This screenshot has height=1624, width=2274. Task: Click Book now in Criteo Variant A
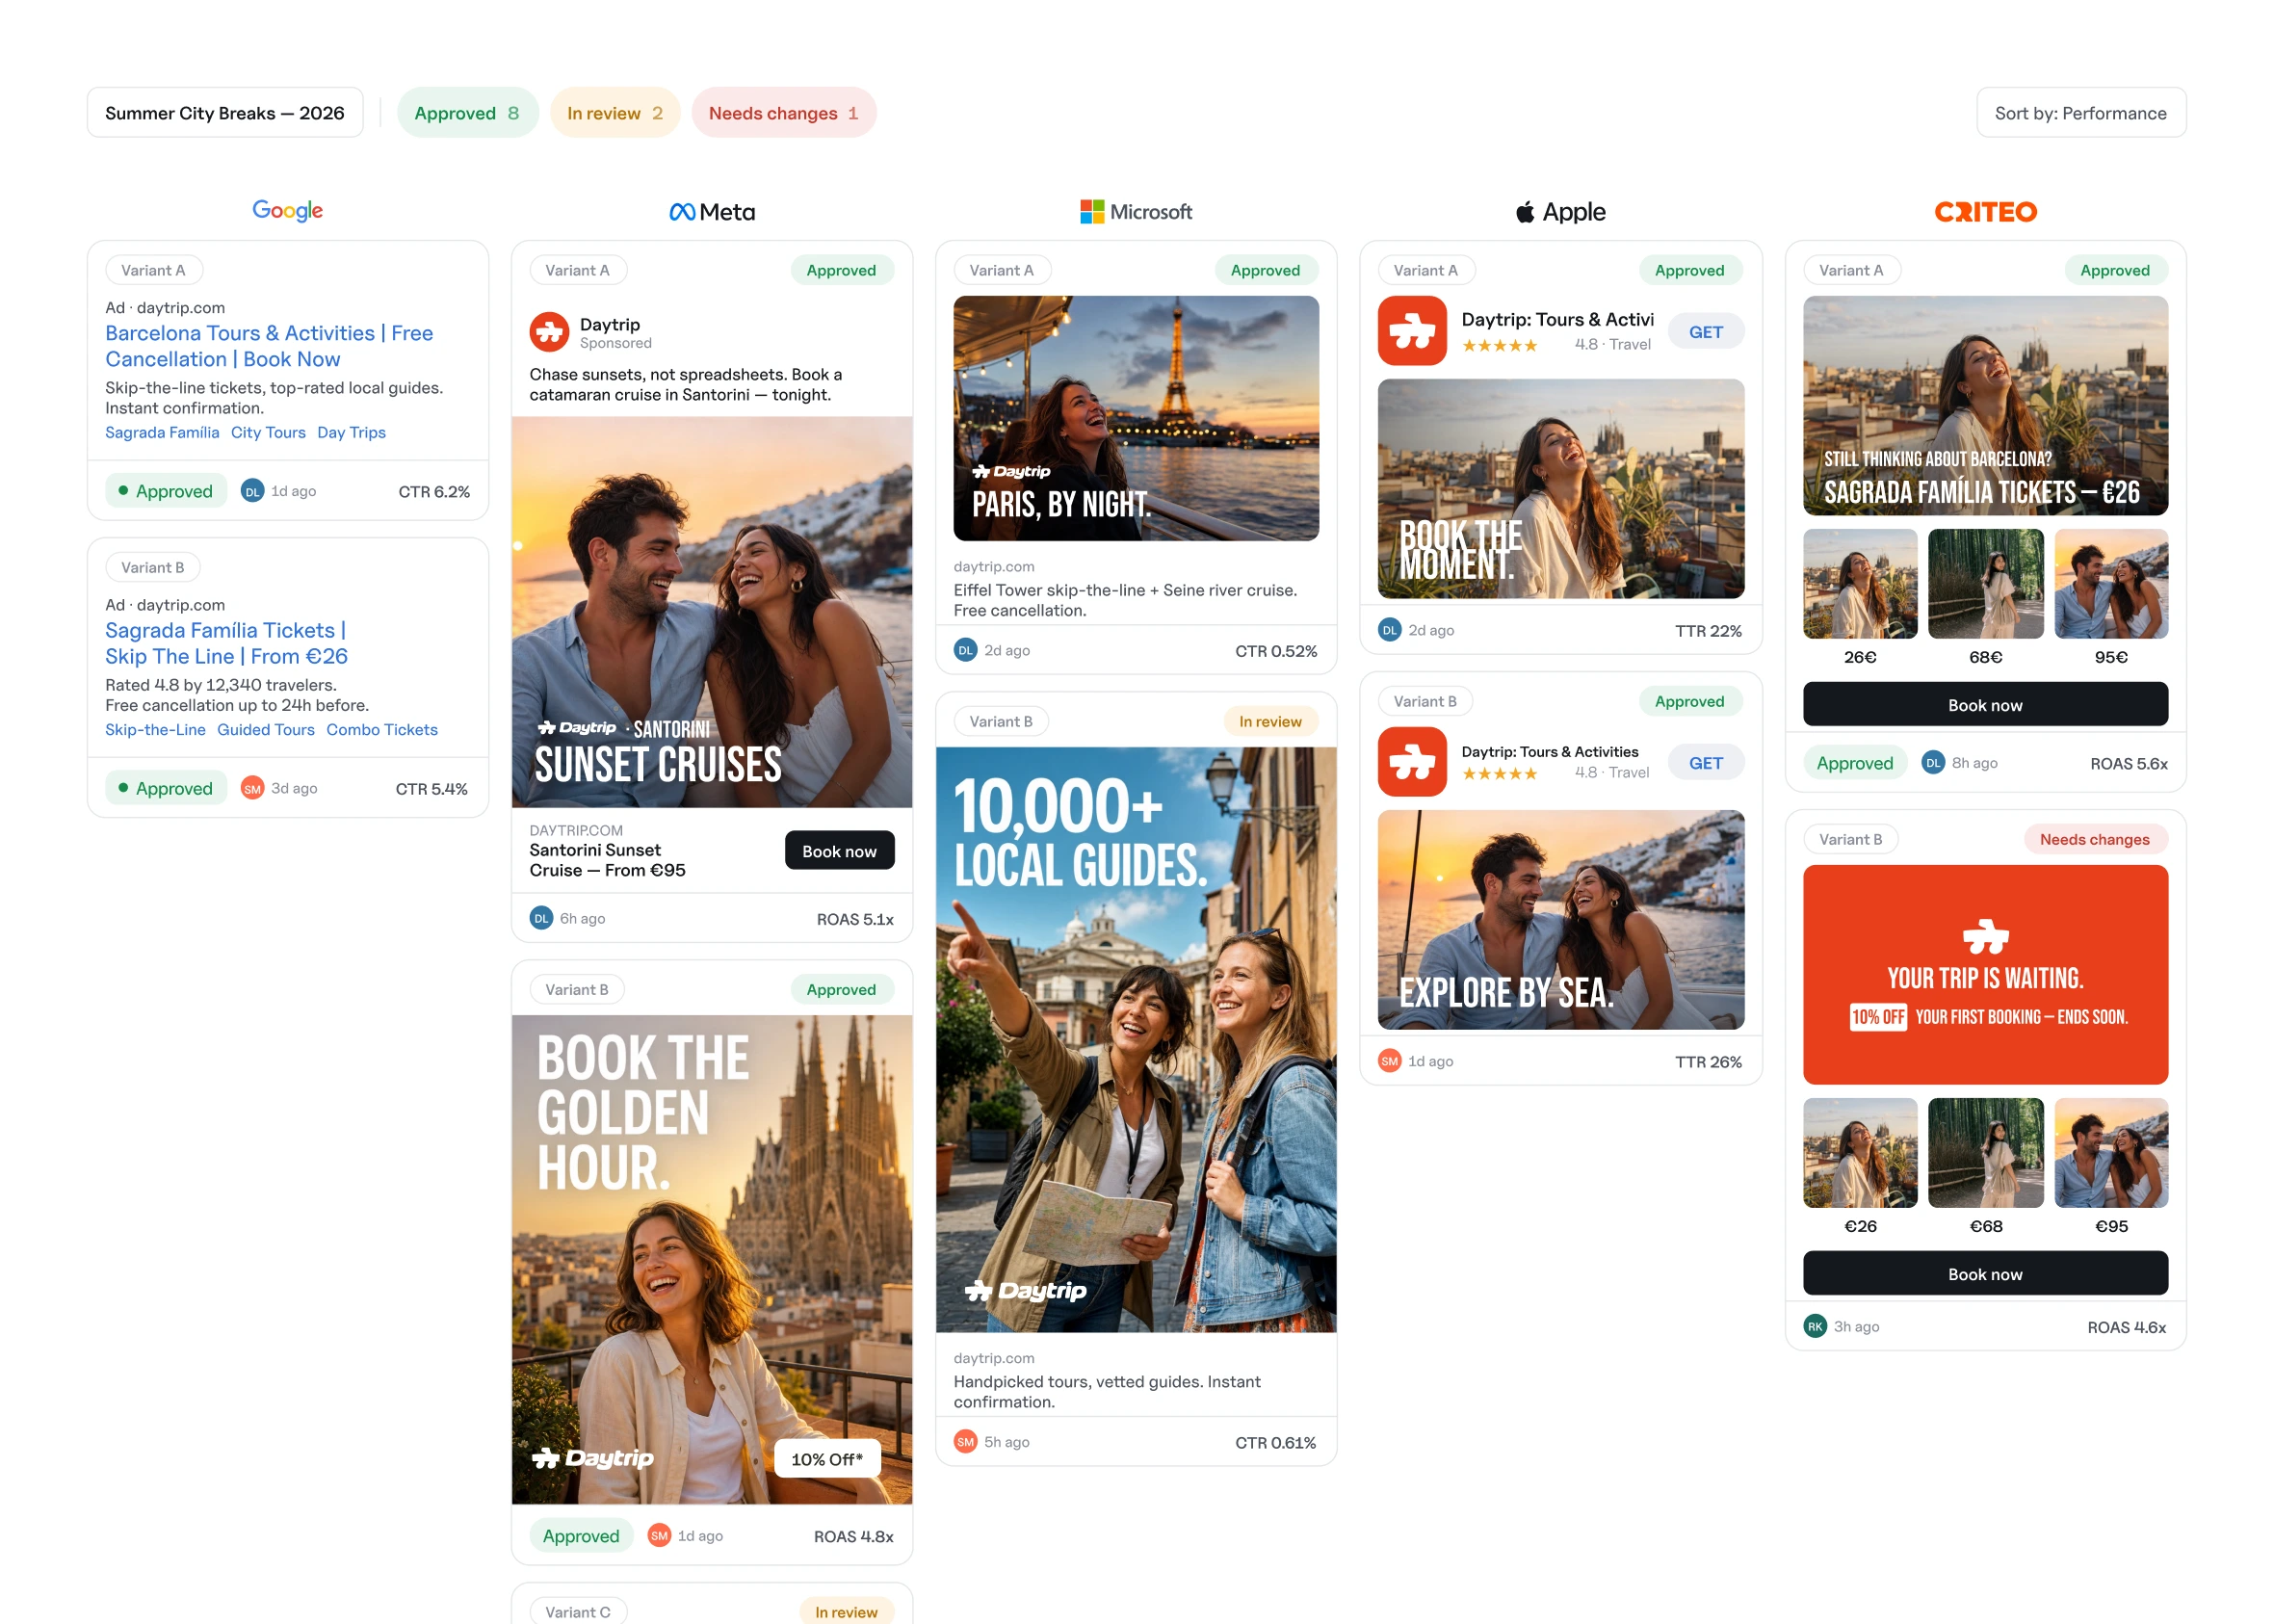coord(1985,704)
